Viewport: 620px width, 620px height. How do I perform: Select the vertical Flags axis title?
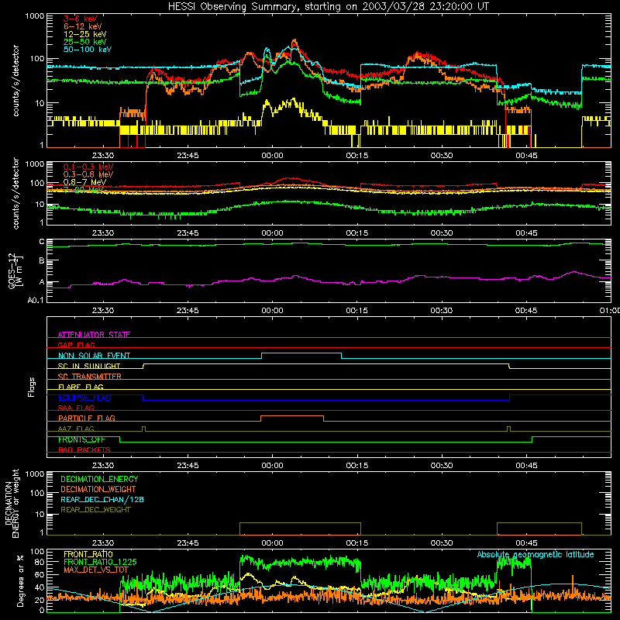31,387
